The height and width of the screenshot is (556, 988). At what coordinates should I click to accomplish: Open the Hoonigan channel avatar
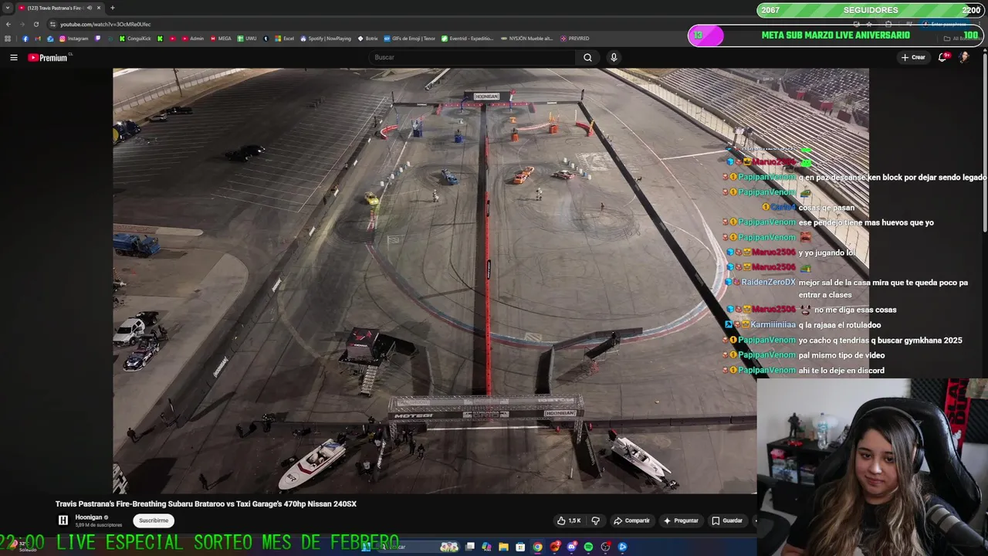pos(63,520)
